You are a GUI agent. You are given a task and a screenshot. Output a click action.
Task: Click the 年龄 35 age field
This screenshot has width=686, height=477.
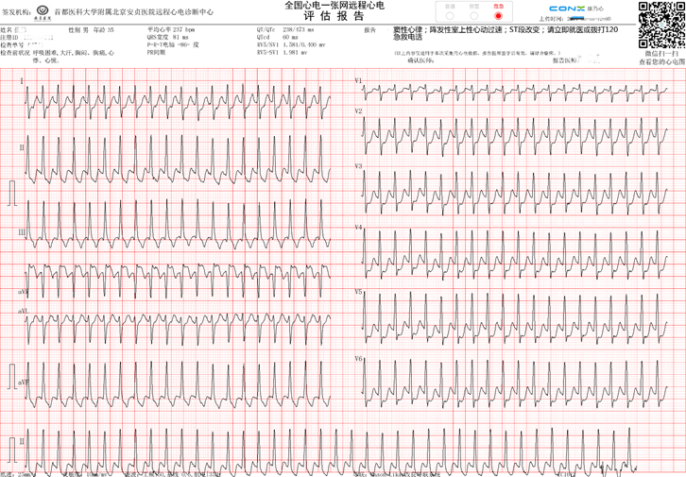point(103,29)
